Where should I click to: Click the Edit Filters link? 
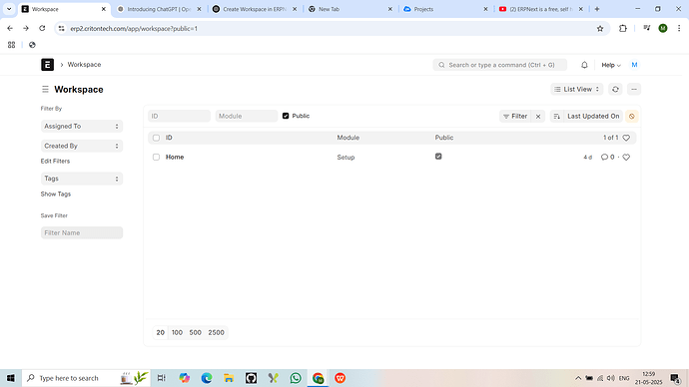(55, 161)
